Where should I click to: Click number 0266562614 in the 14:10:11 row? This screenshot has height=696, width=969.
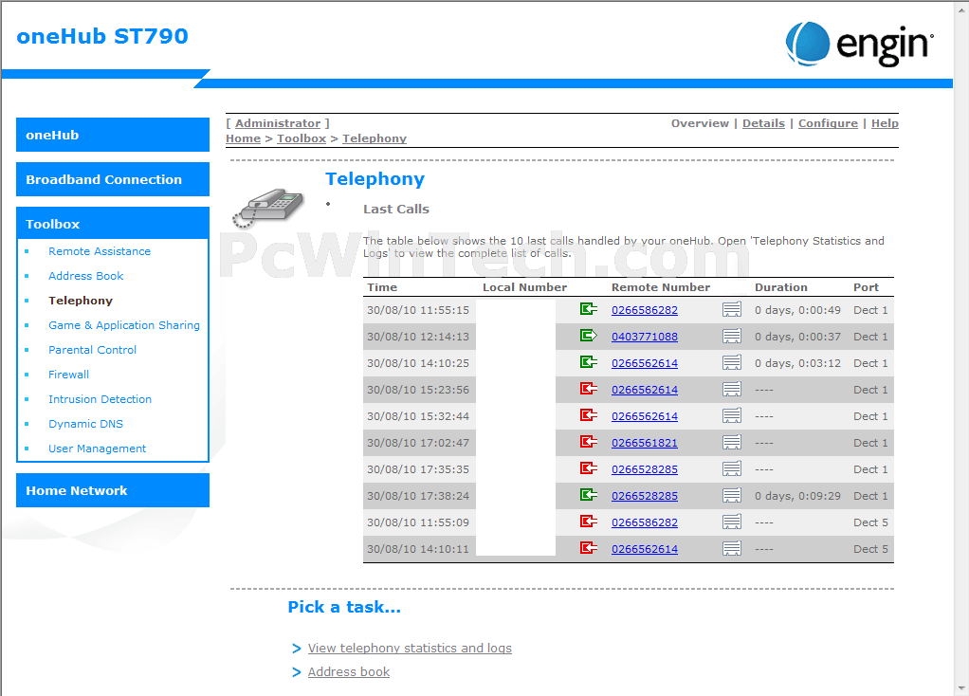point(645,550)
